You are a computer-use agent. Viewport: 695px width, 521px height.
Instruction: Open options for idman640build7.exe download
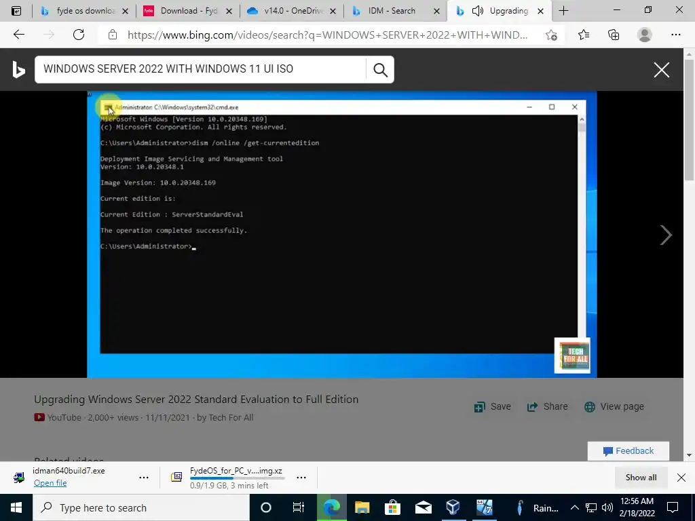pyautogui.click(x=144, y=478)
